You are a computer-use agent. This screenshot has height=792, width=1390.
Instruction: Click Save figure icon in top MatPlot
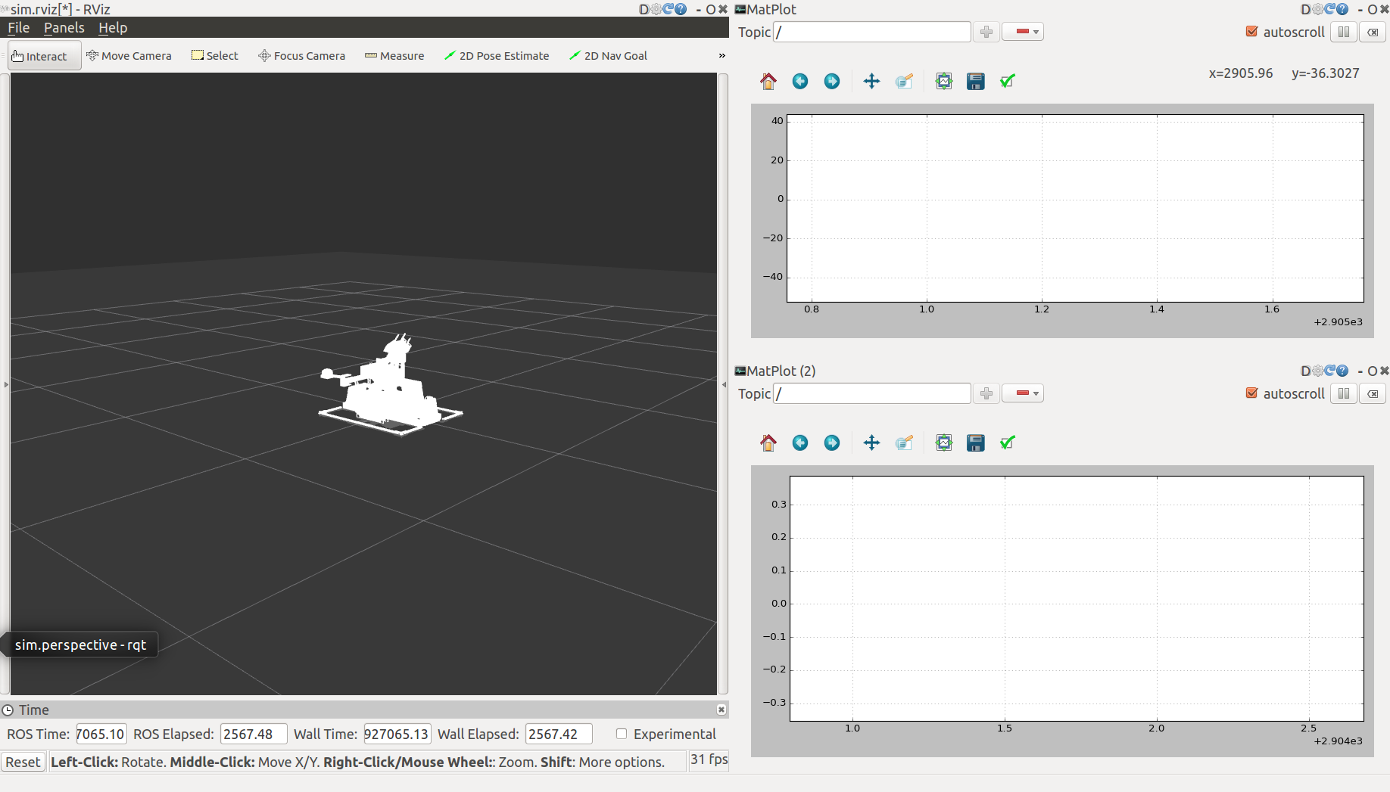click(976, 81)
